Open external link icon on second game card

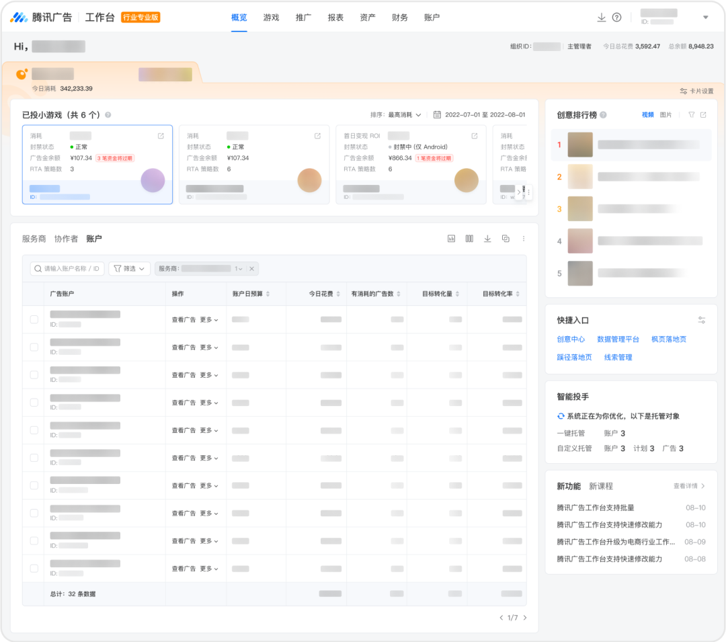tap(317, 136)
